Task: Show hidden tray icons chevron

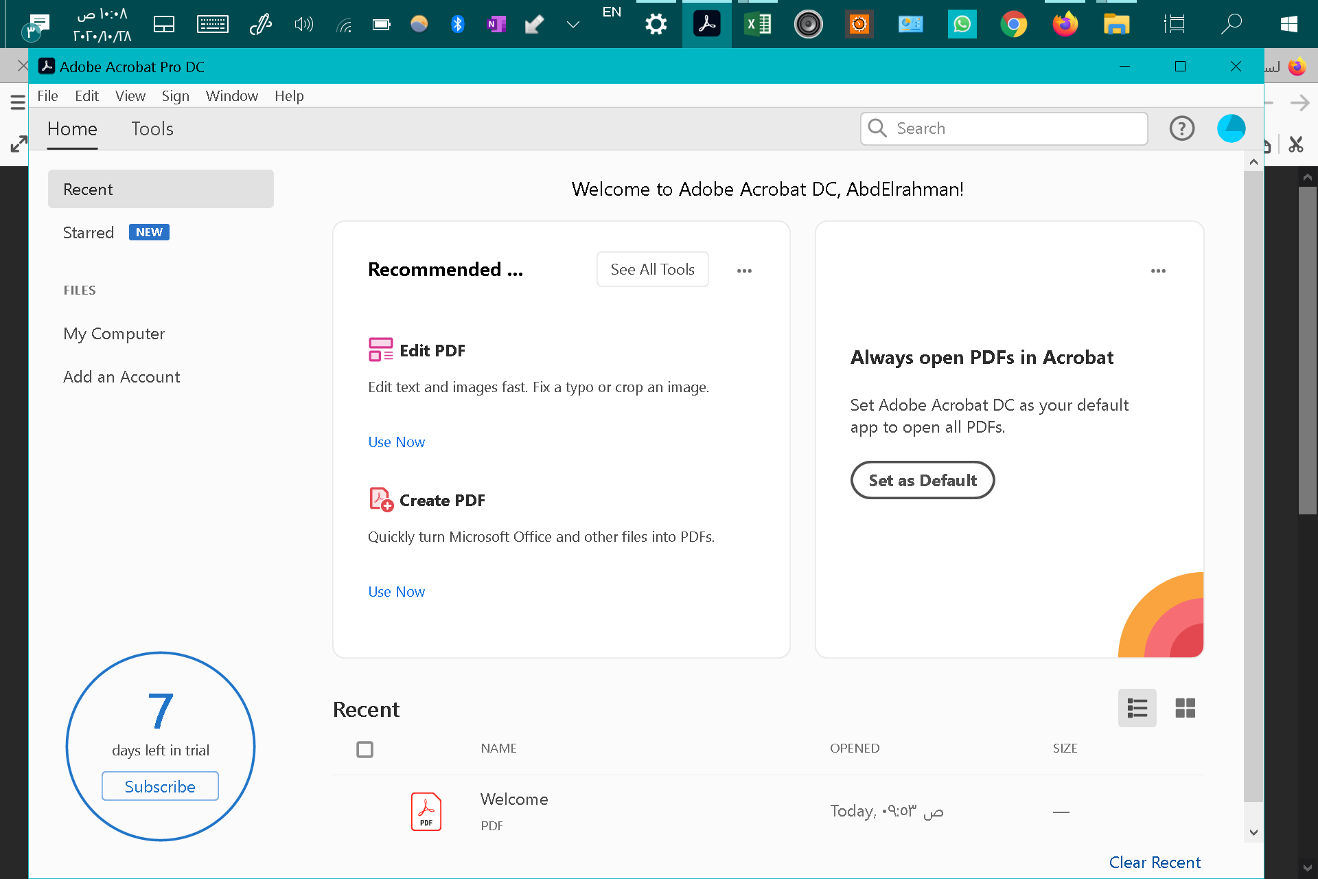Action: tap(573, 25)
